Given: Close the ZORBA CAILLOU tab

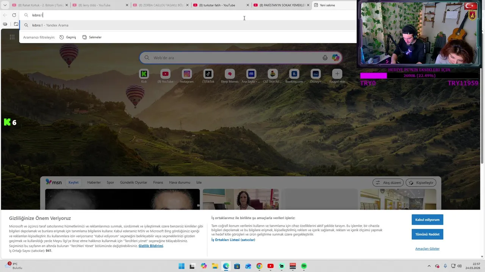Looking at the screenshot, I should tap(187, 5).
